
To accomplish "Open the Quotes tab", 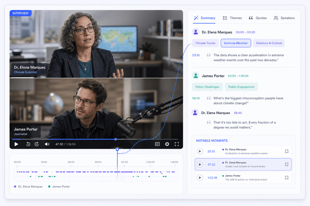I will pyautogui.click(x=258, y=18).
